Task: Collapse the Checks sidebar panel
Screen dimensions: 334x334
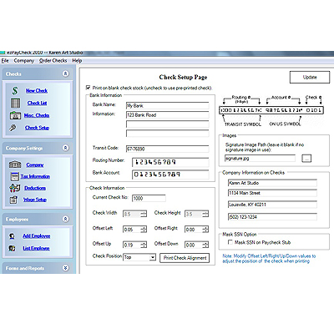Action: [x=66, y=73]
